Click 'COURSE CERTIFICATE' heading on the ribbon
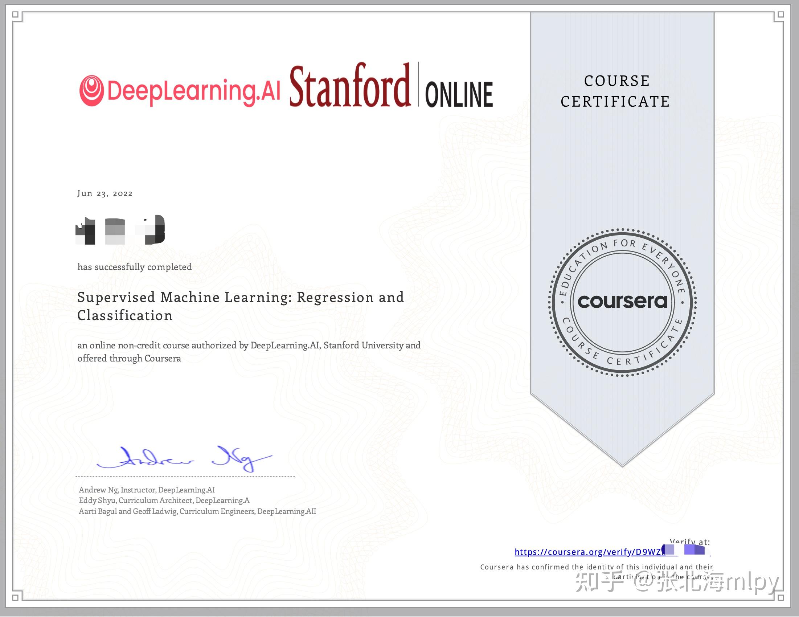The width and height of the screenshot is (799, 617). [615, 91]
